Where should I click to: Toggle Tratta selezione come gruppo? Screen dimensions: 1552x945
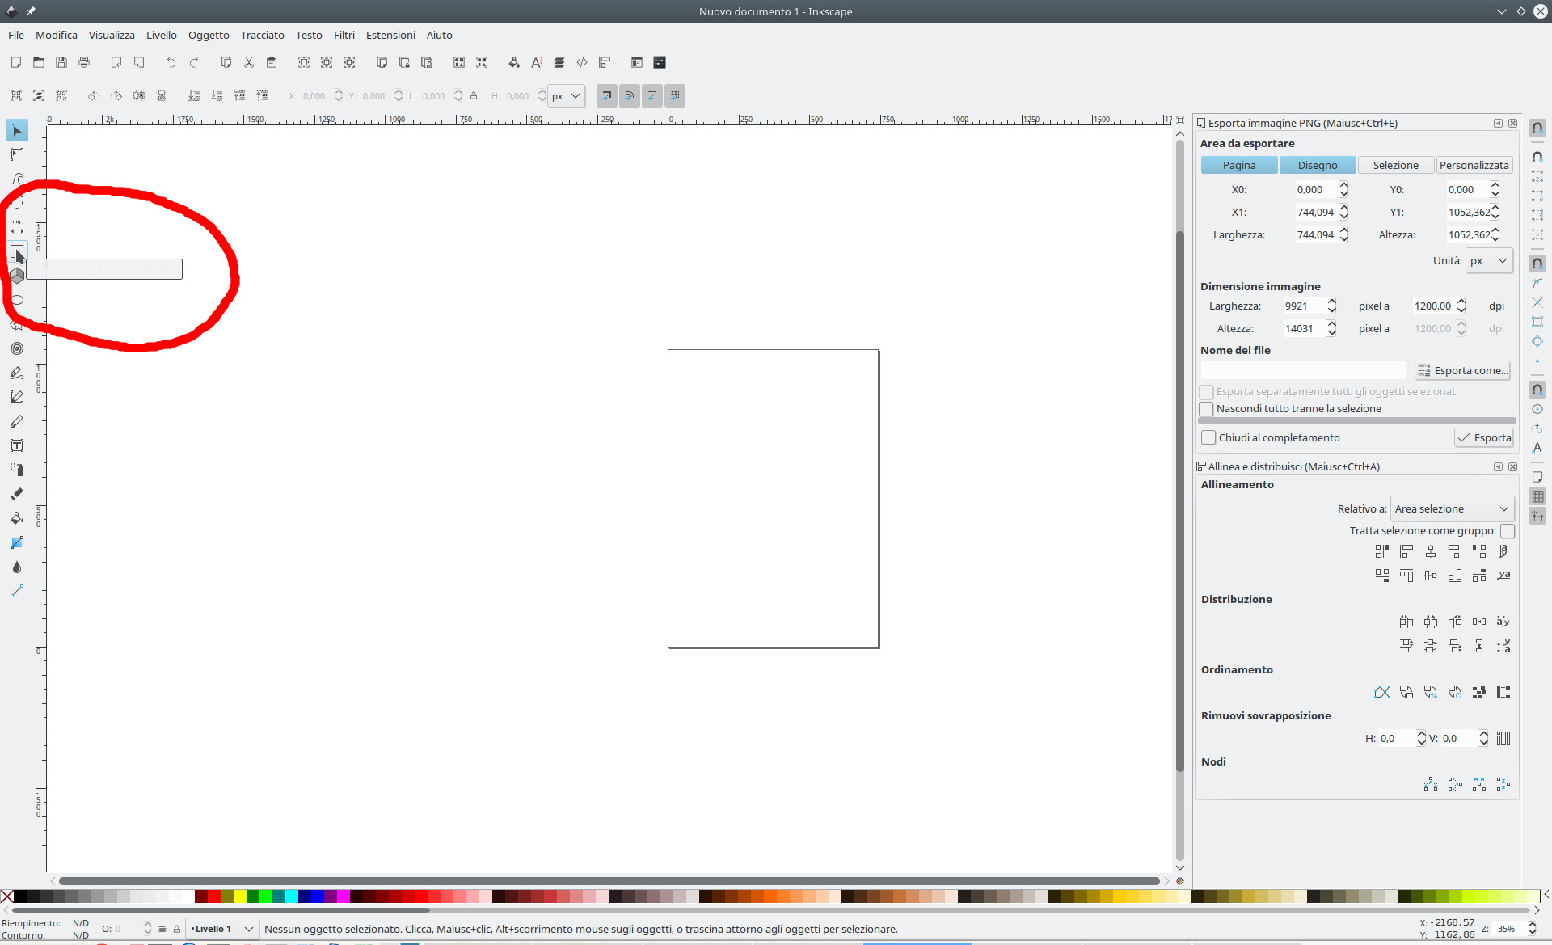[x=1508, y=531]
